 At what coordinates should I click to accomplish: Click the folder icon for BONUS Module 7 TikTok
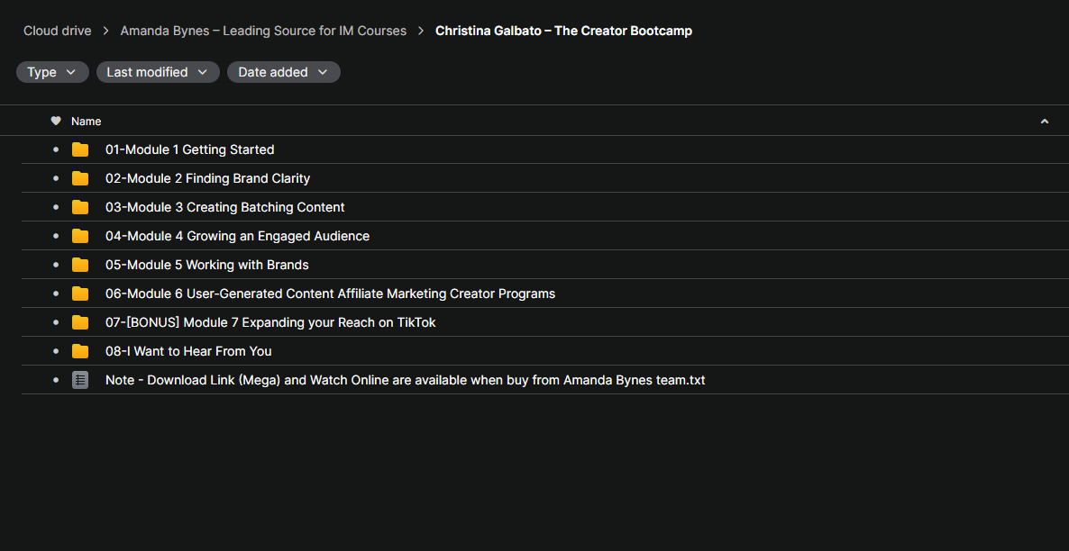80,322
